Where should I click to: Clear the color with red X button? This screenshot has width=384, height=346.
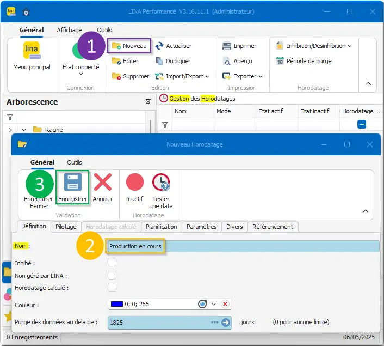pyautogui.click(x=225, y=304)
